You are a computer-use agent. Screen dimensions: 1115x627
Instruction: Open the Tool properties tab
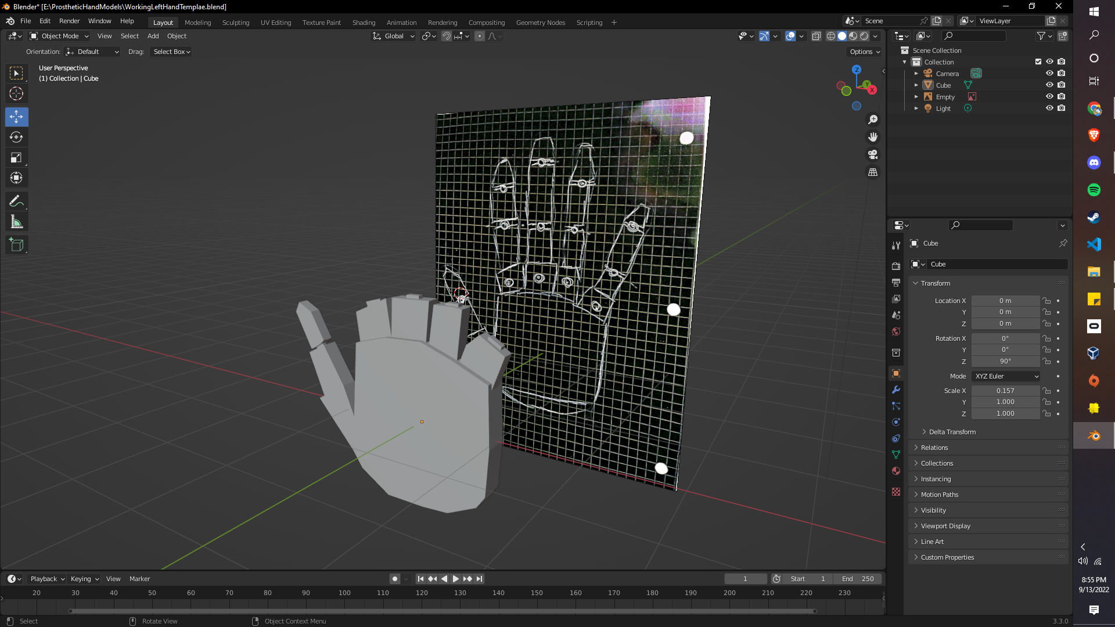coord(896,246)
